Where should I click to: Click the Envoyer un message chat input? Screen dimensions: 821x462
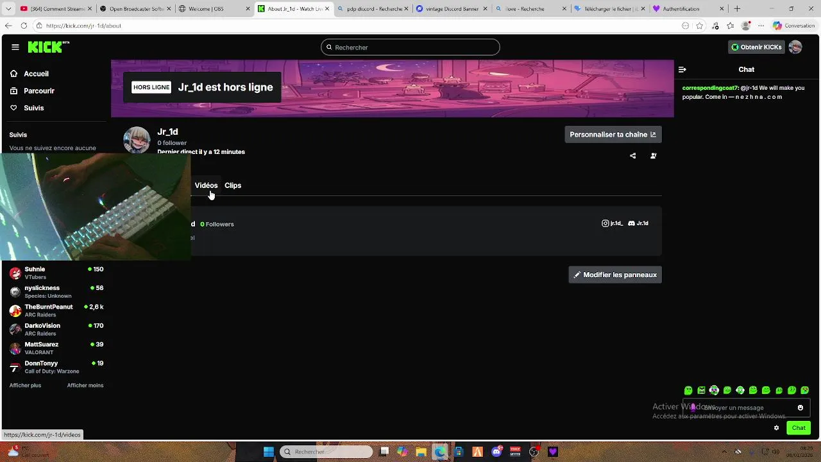747,407
